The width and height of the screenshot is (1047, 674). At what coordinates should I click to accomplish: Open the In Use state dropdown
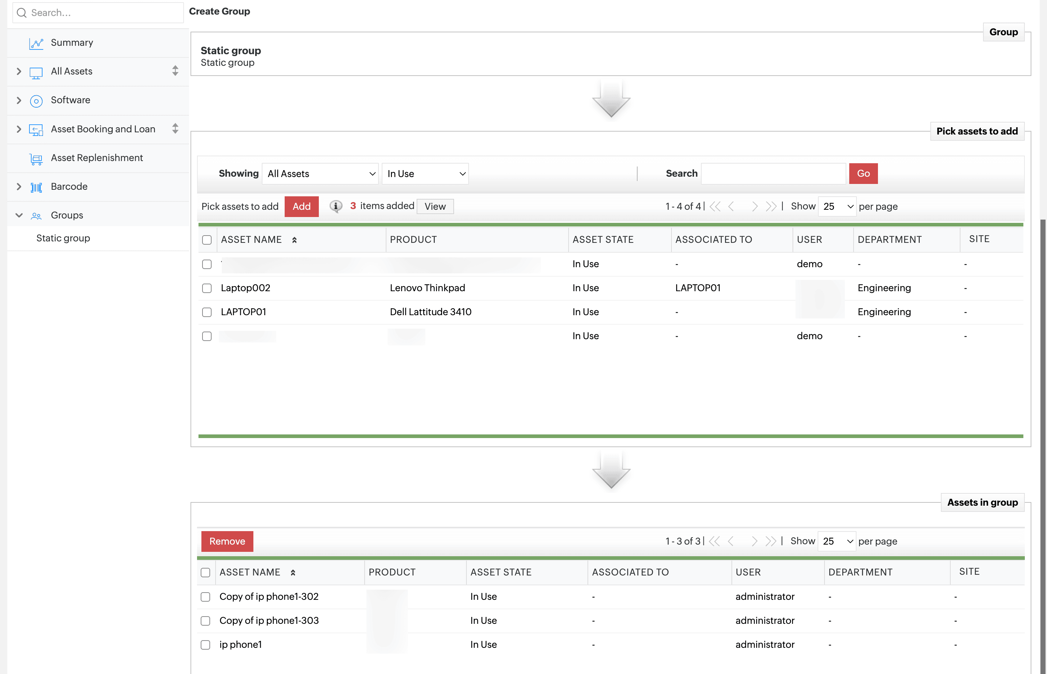425,174
